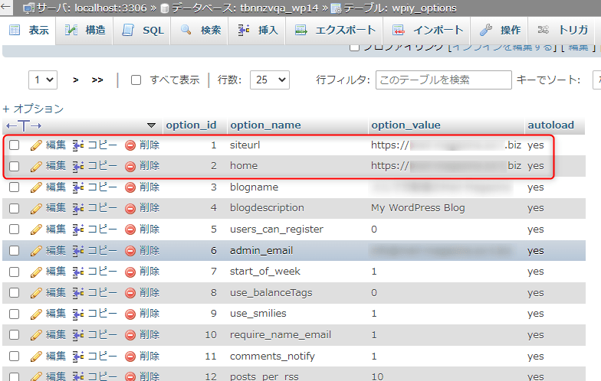Viewport: 601px width, 381px height.
Task: Open the エクスポート (Export) tab
Action: coord(335,31)
